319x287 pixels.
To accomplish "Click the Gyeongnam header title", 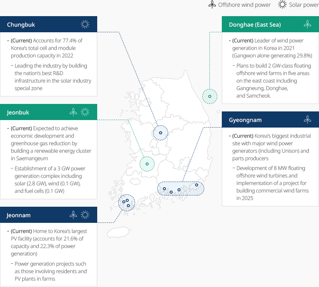I will [x=245, y=120].
